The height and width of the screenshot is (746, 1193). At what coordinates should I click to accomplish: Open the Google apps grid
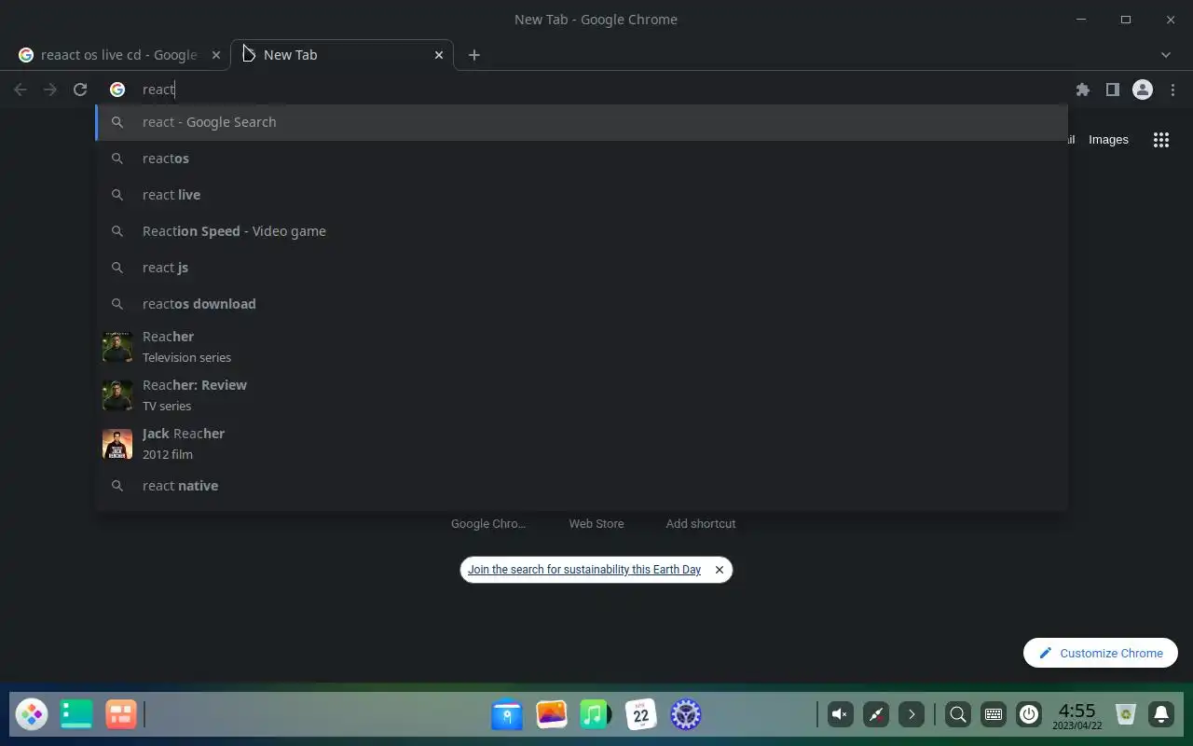(x=1160, y=140)
